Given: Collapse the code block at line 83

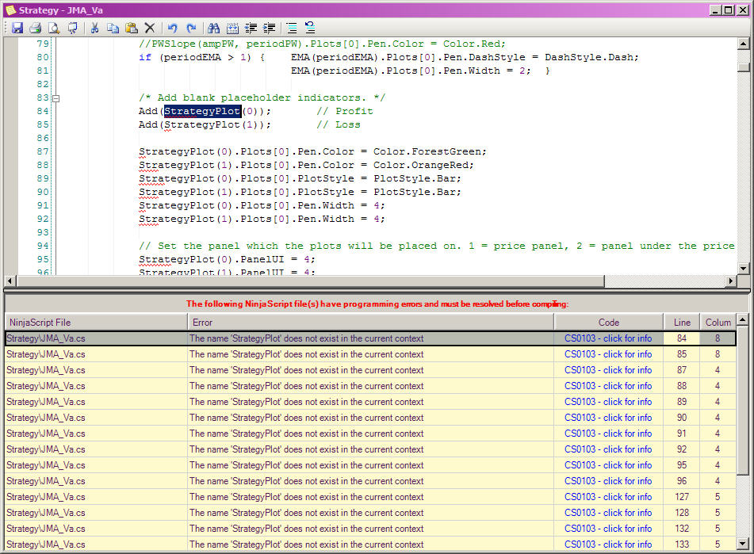Looking at the screenshot, I should [x=55, y=98].
